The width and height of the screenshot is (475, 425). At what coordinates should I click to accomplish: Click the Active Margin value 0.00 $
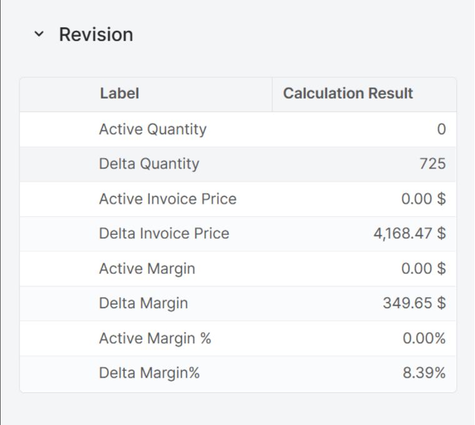(423, 269)
